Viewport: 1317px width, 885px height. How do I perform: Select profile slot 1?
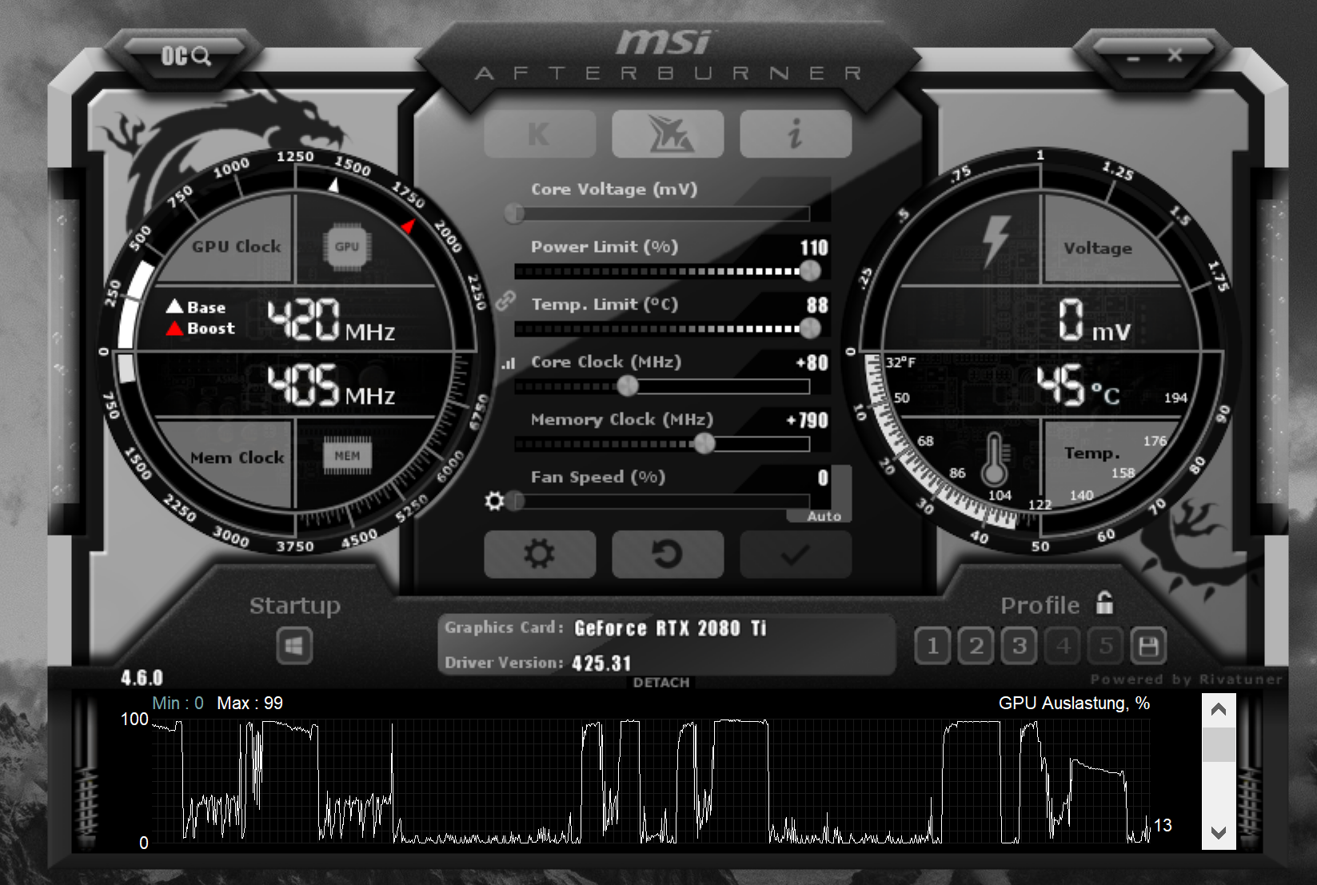pyautogui.click(x=932, y=646)
